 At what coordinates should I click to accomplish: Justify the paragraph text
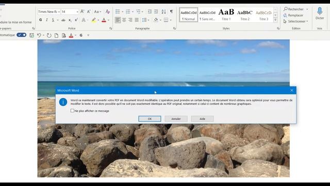click(x=137, y=20)
